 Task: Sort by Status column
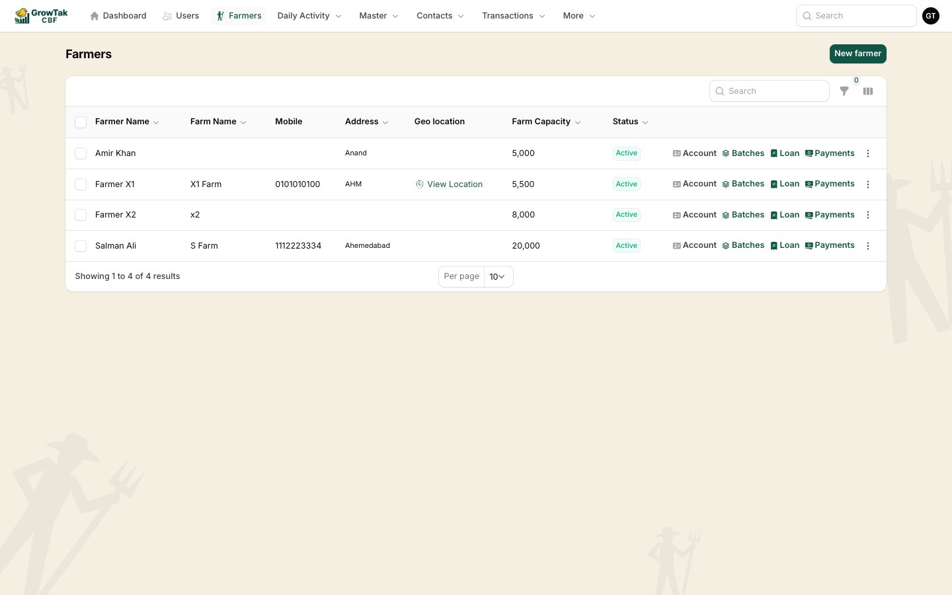[630, 122]
